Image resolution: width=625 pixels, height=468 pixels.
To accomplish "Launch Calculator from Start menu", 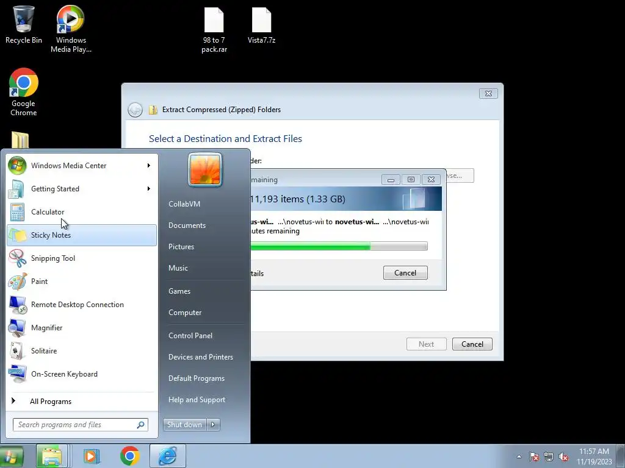I will 82,211.
